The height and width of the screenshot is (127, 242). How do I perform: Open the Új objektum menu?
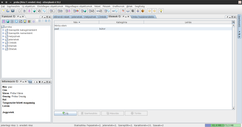point(28,6)
